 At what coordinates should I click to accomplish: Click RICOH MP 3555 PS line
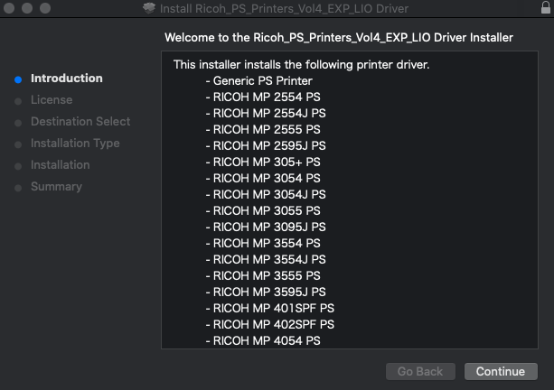(x=263, y=275)
